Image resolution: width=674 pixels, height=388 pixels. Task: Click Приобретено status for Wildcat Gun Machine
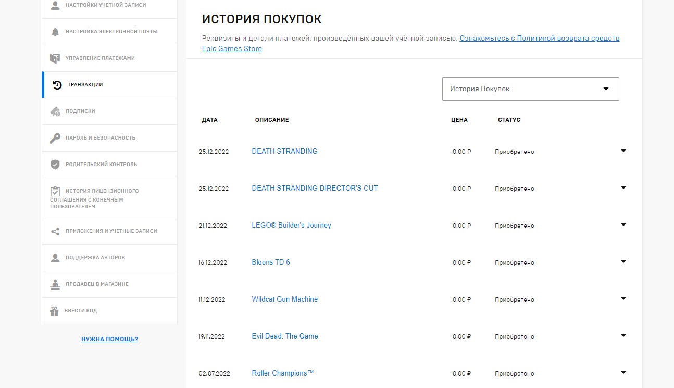(515, 300)
